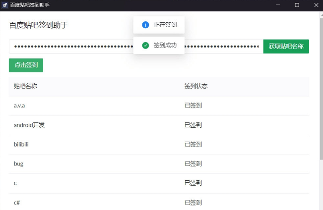The width and height of the screenshot is (323, 210).
Task: Click the app logo icon in title bar
Action: 5,5
